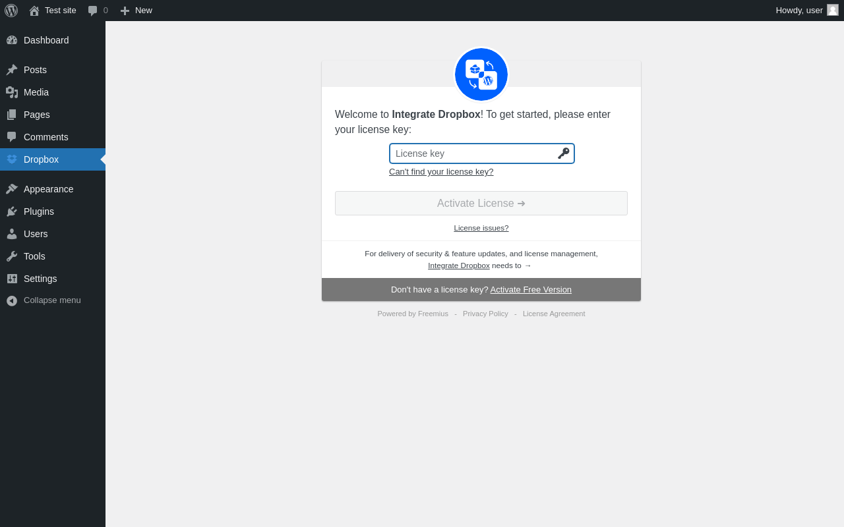Open the Users menu label
The width and height of the screenshot is (844, 527).
coord(36,234)
